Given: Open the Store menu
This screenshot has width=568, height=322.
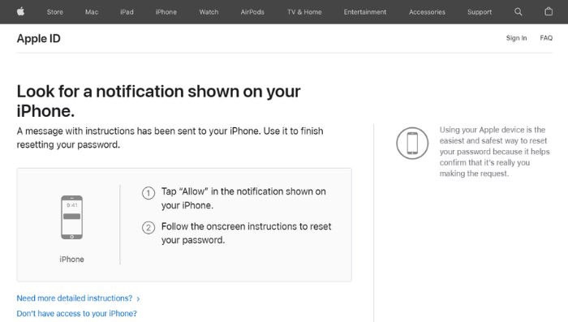Looking at the screenshot, I should tap(54, 12).
